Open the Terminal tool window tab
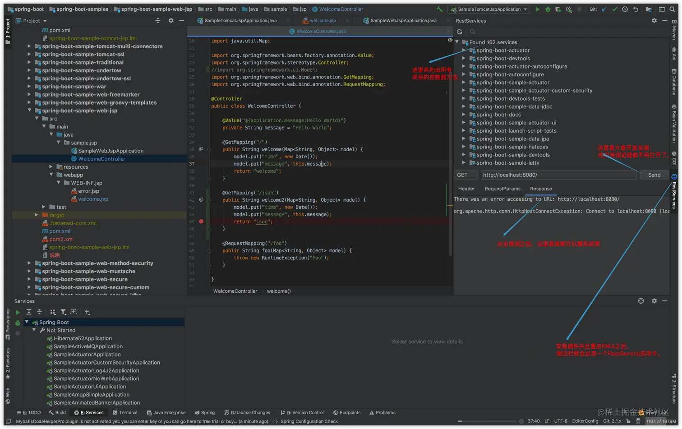Image resolution: width=682 pixels, height=429 pixels. pyautogui.click(x=125, y=413)
